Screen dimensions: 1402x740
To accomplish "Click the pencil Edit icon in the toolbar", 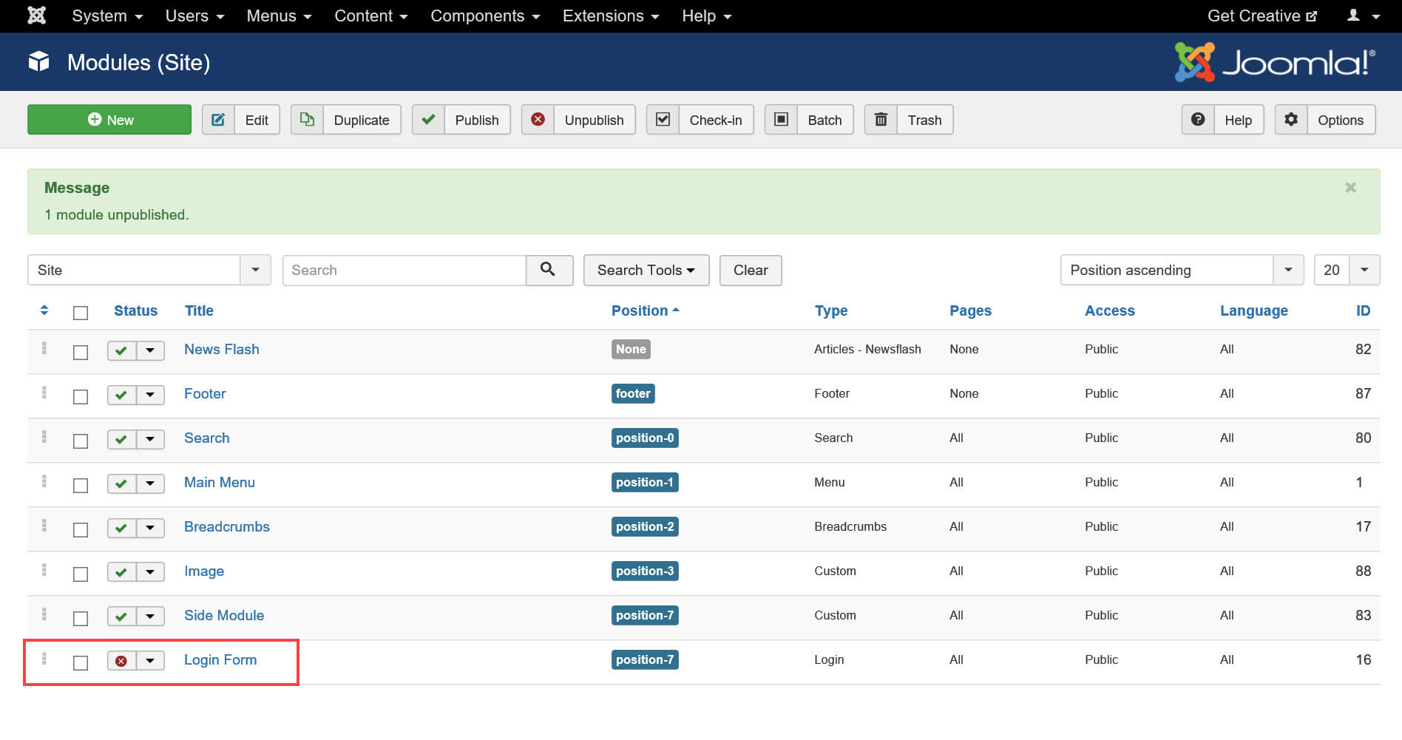I will coord(218,120).
